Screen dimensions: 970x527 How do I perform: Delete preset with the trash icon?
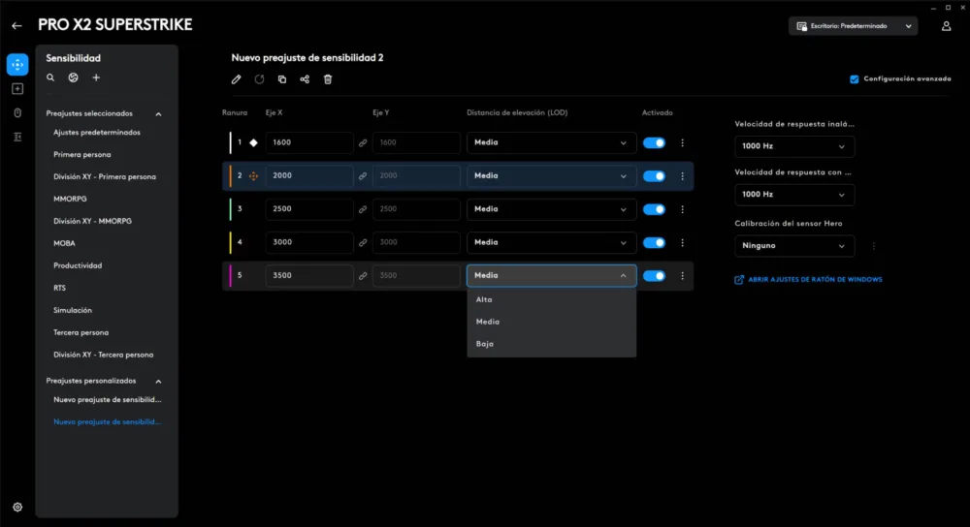328,79
